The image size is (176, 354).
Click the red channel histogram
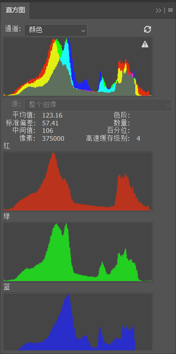[x=78, y=182]
